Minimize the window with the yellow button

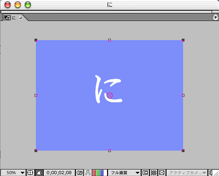(17, 5)
